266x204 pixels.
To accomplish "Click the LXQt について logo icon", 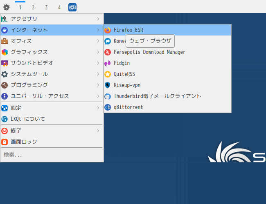I will tap(5, 119).
